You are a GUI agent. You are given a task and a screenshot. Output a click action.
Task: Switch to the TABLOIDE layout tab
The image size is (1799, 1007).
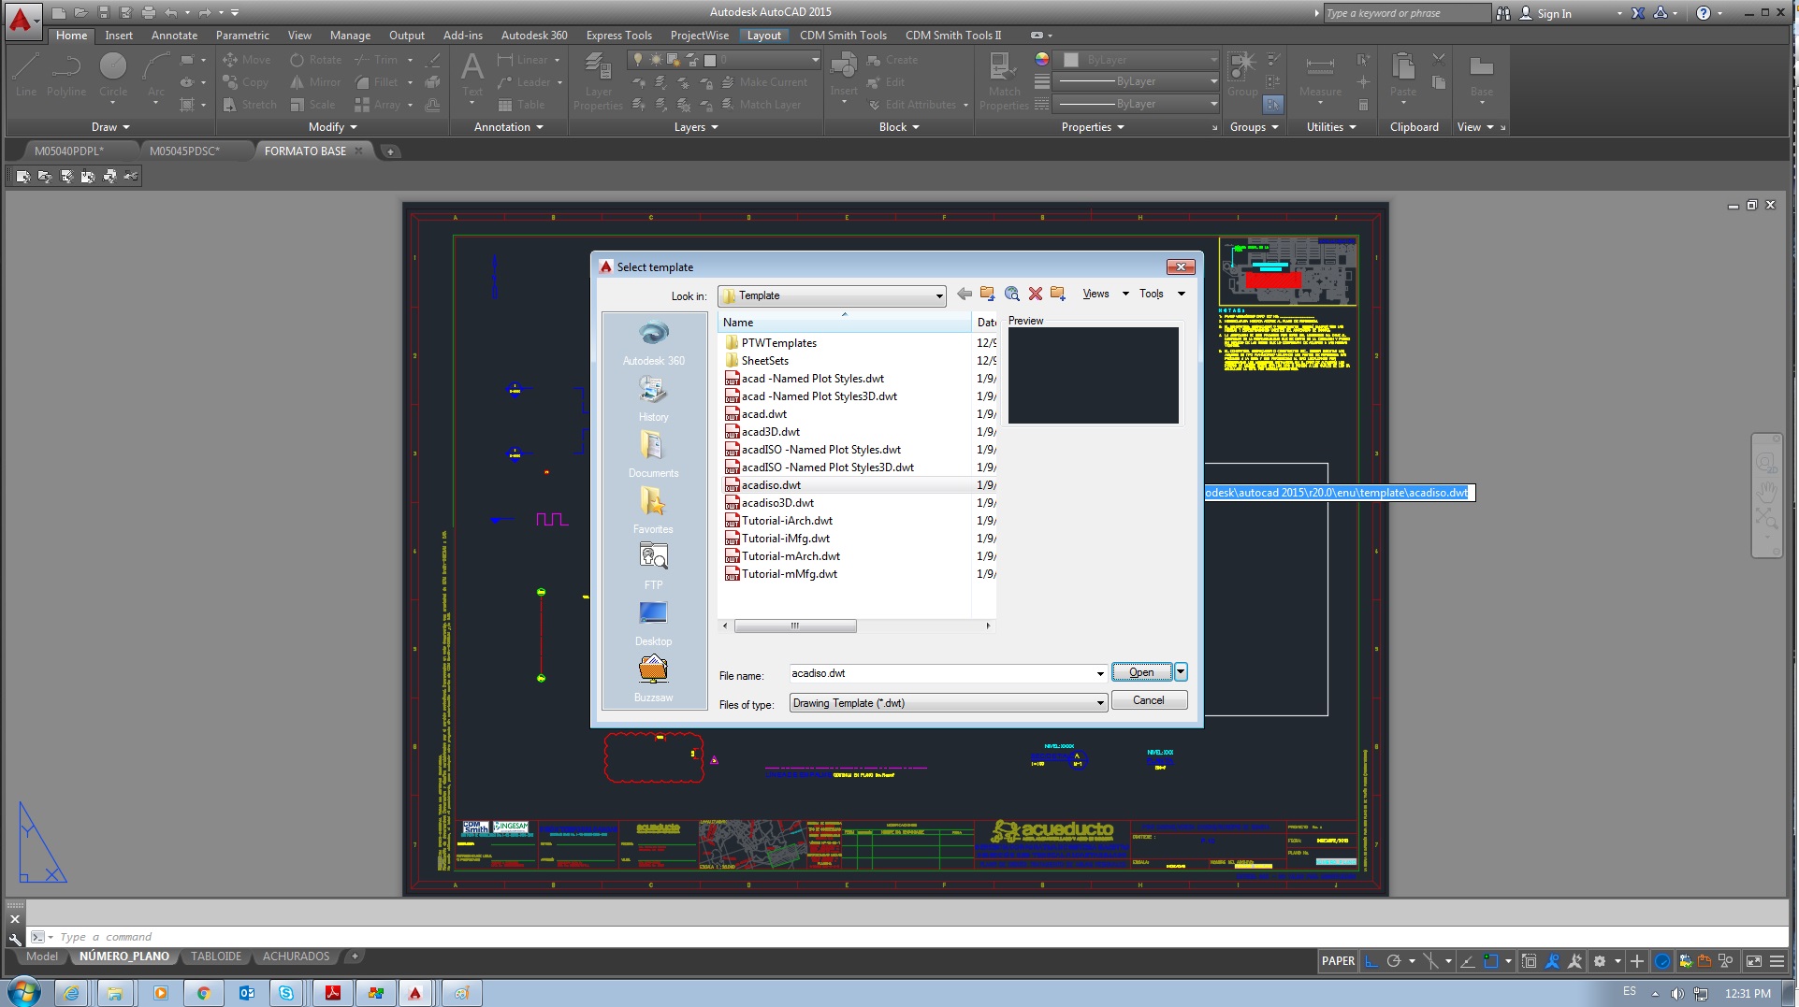point(216,957)
